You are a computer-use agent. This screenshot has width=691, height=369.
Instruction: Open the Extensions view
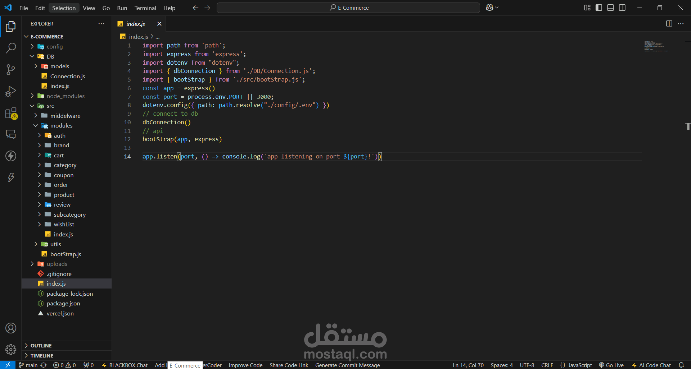(x=11, y=113)
